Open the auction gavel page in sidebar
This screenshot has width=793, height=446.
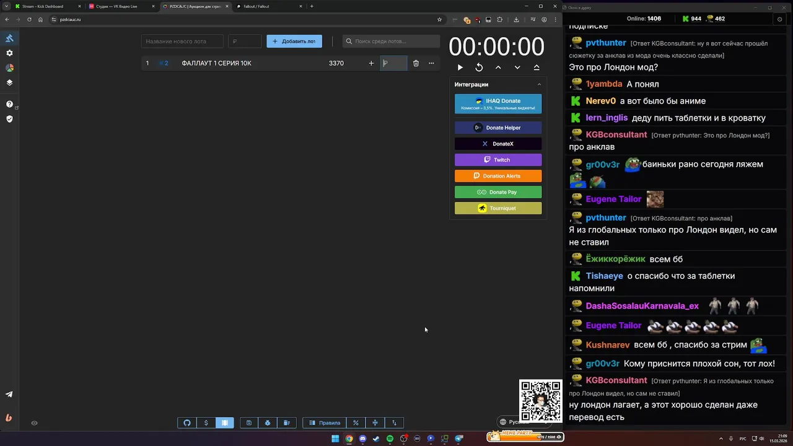pyautogui.click(x=9, y=38)
